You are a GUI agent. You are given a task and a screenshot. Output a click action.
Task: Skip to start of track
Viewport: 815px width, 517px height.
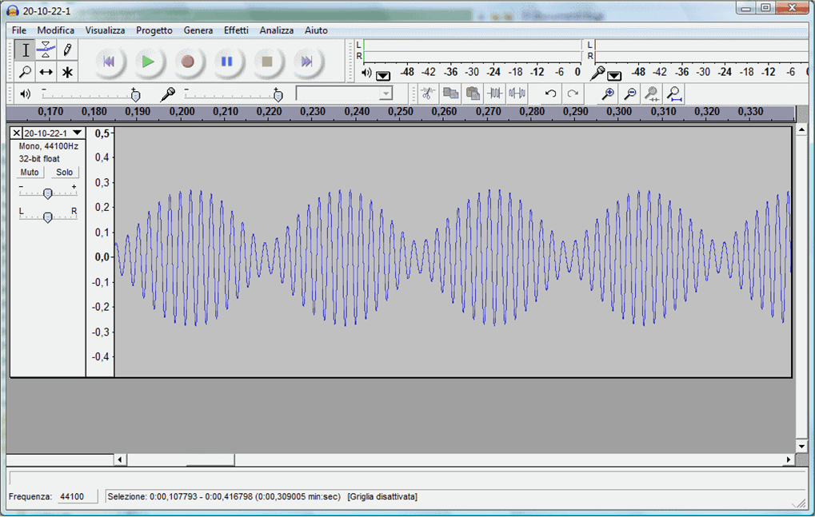click(x=109, y=62)
